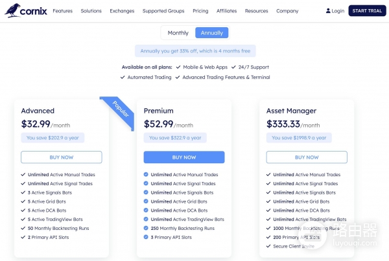Switch to Monthly billing
Viewport: 389px width, 261px height.
click(x=178, y=32)
